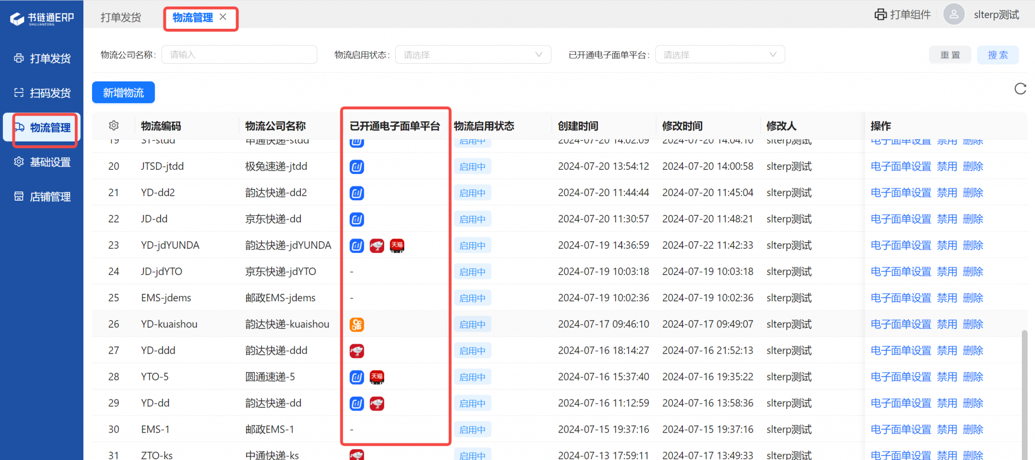
Task: Select the 物流管理 tab
Action: click(193, 17)
